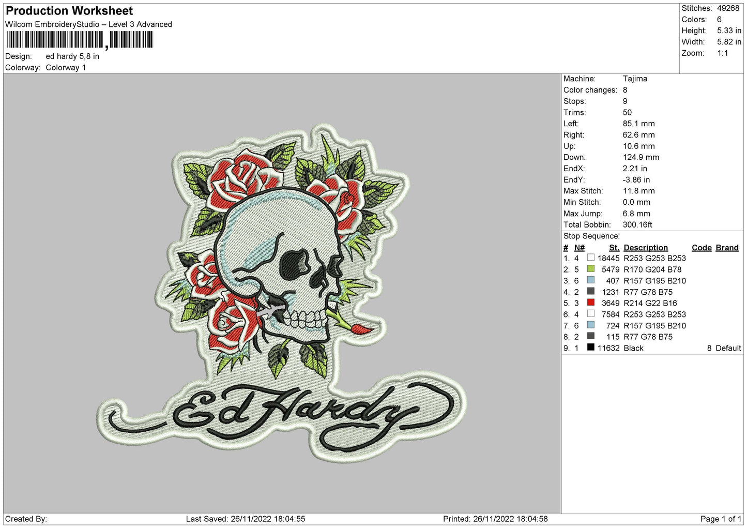
Task: Click the red color swatch in stop 5
Action: pos(590,303)
